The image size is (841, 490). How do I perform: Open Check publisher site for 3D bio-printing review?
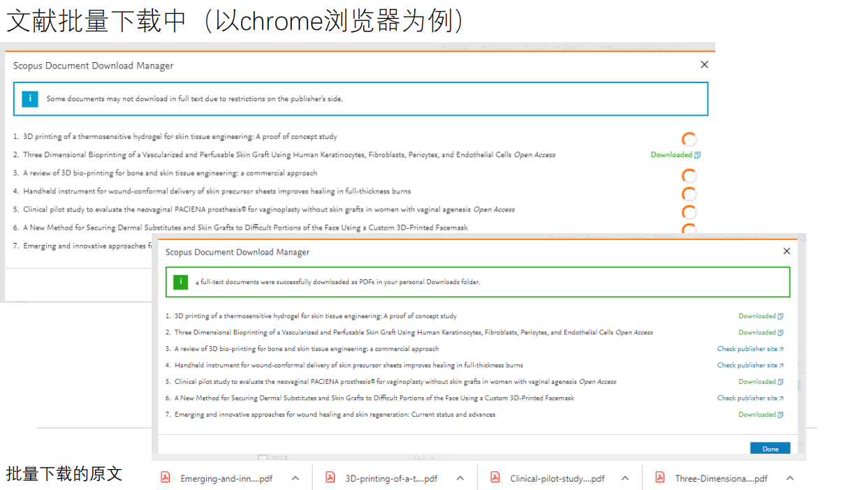coord(750,349)
